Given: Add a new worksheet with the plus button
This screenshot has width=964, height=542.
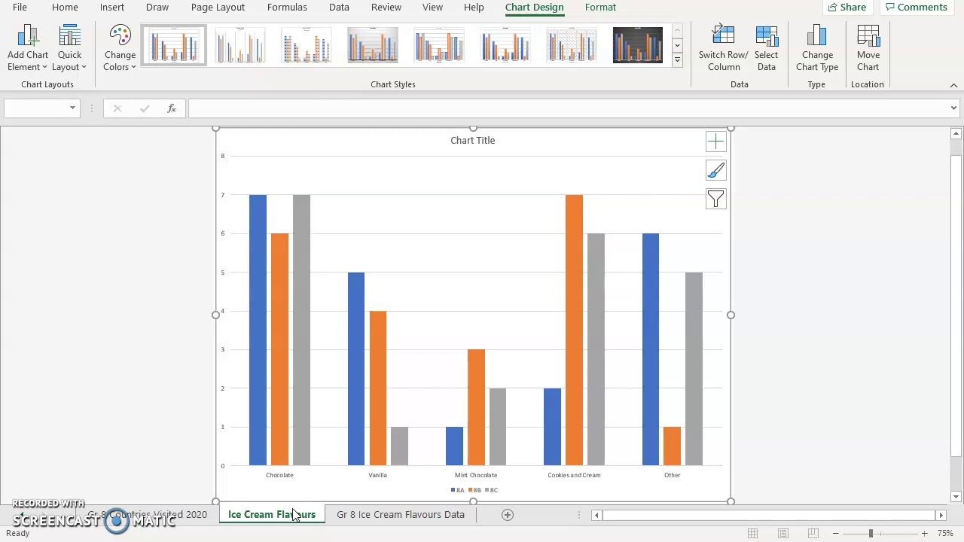Looking at the screenshot, I should (507, 514).
